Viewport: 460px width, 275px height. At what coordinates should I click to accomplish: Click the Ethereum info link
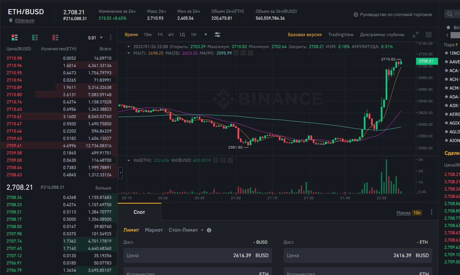pos(24,20)
